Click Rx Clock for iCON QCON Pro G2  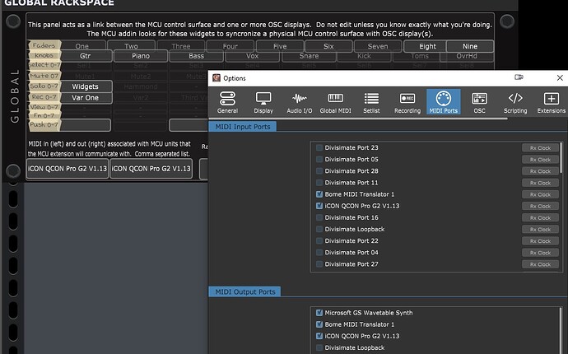[x=540, y=206]
